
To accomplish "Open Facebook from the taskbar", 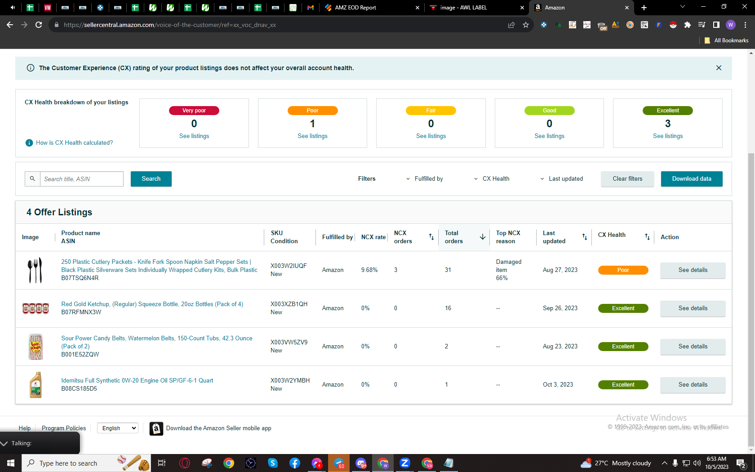I will [295, 463].
